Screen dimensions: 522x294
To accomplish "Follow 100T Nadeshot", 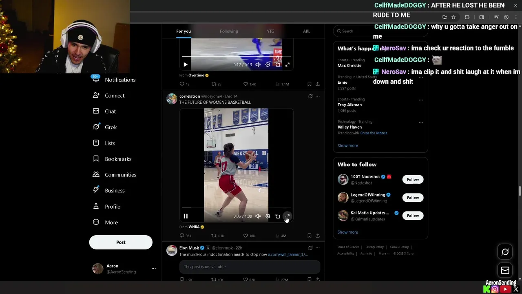I will pyautogui.click(x=413, y=179).
